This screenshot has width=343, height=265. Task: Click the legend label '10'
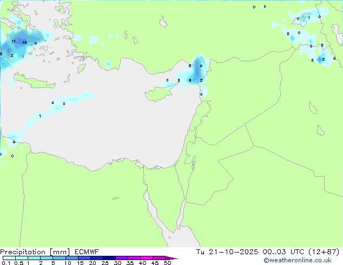(x=68, y=263)
